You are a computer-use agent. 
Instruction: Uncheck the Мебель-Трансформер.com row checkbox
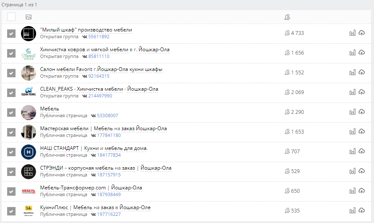point(11,192)
